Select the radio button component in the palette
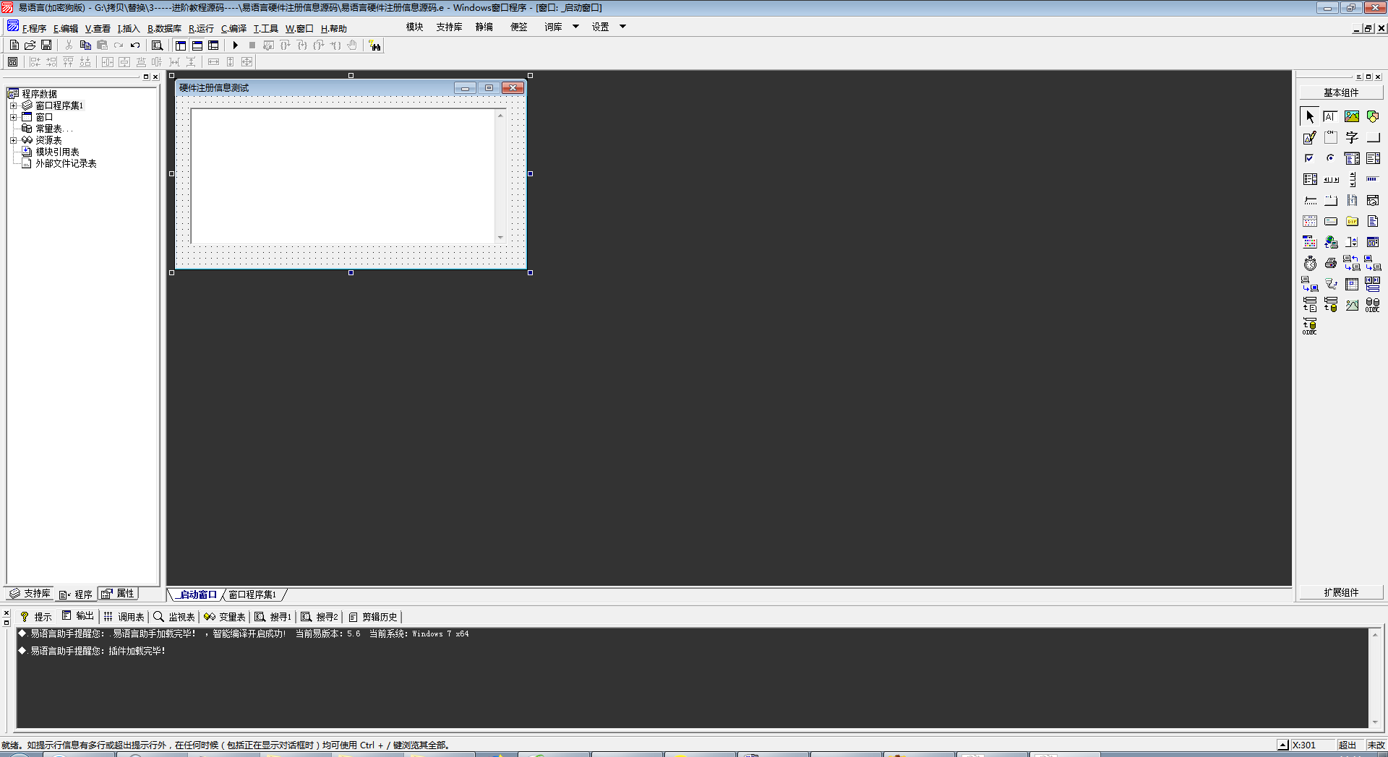 [x=1330, y=158]
